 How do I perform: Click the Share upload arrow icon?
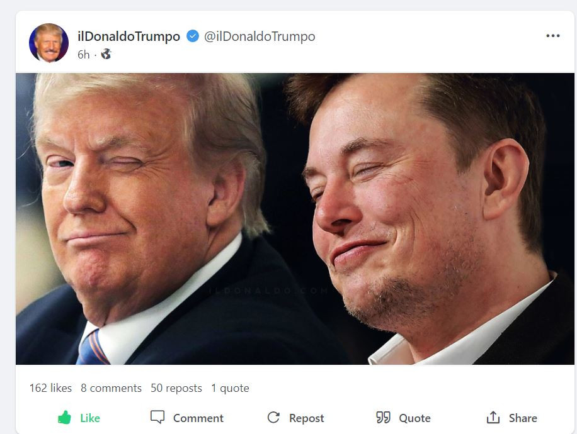(493, 418)
